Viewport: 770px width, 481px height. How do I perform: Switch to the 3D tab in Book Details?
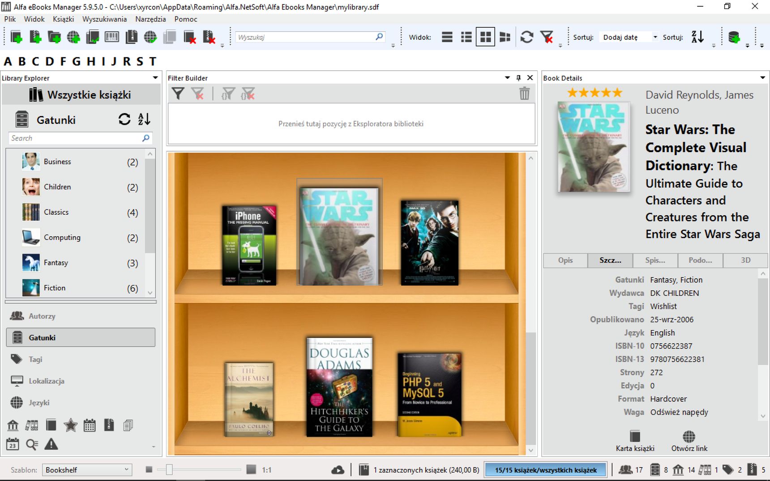click(x=745, y=260)
